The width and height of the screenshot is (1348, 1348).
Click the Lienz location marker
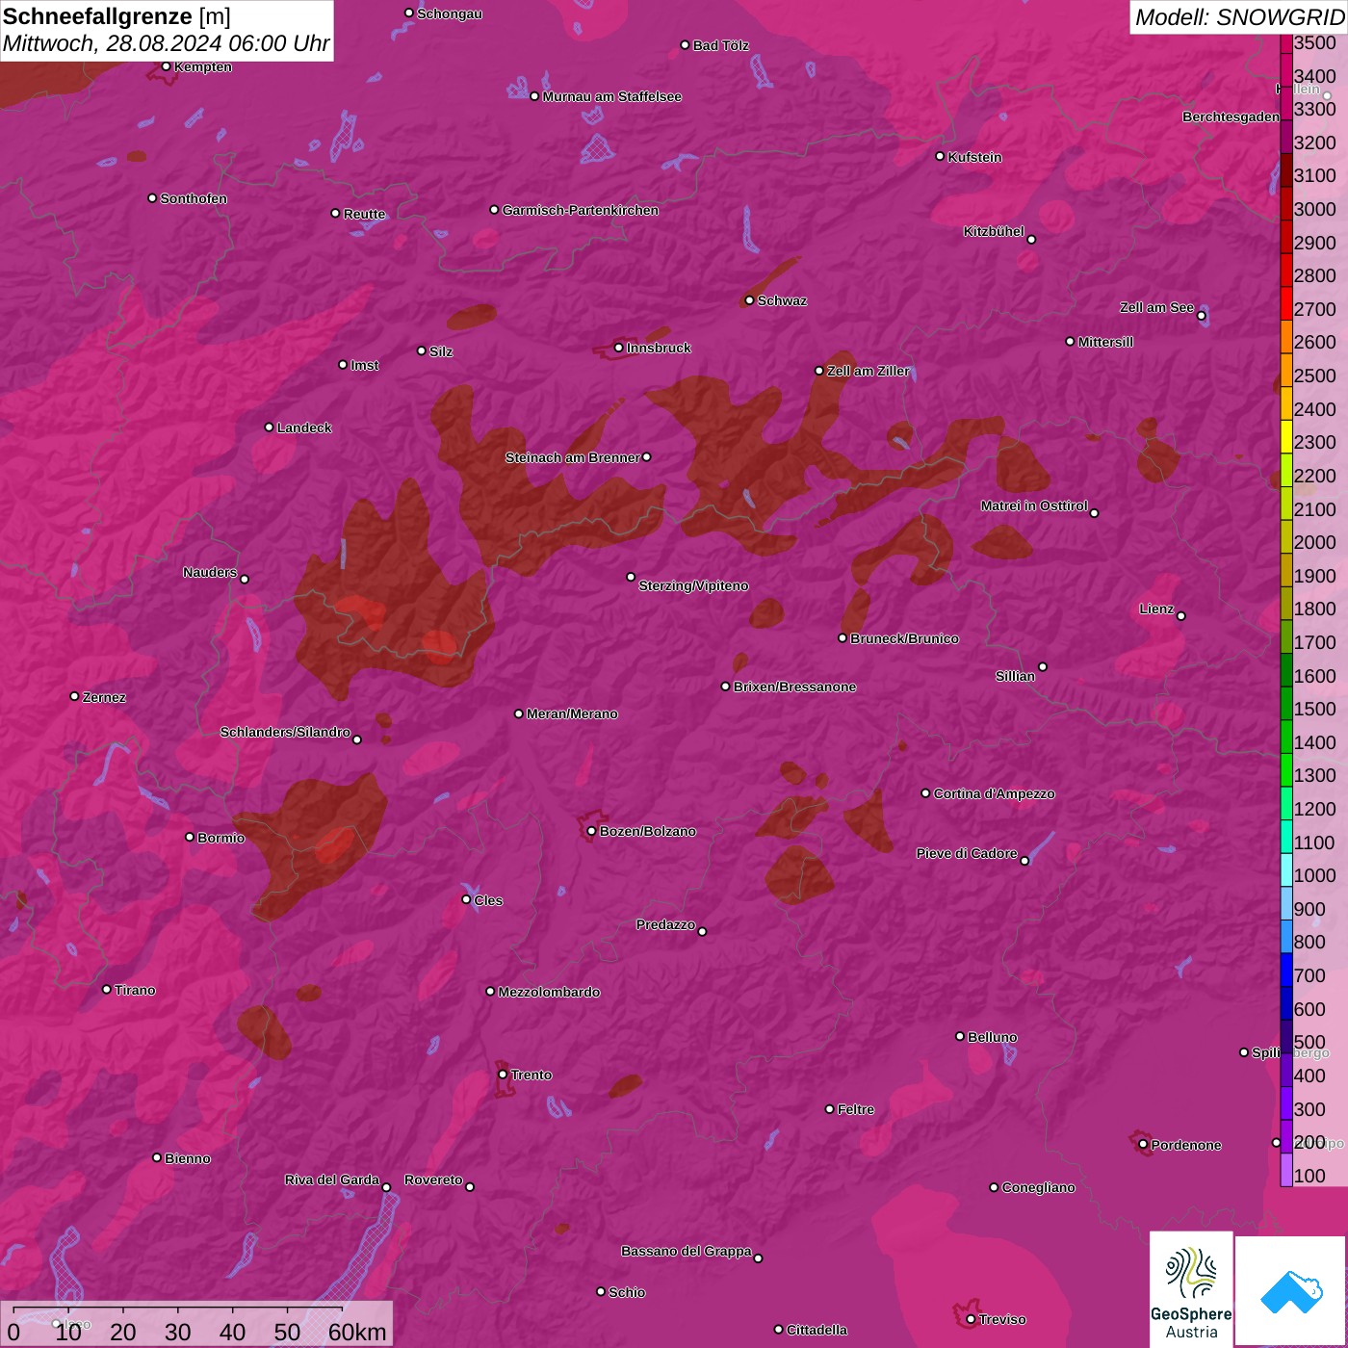point(1181,616)
